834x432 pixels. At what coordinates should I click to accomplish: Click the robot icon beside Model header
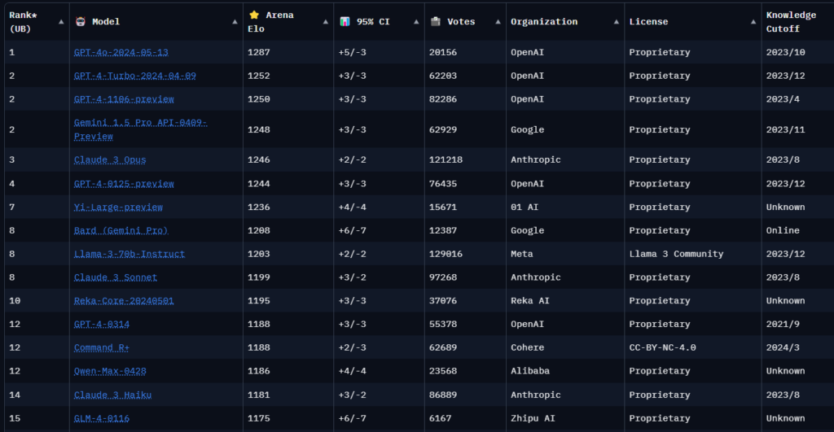81,22
